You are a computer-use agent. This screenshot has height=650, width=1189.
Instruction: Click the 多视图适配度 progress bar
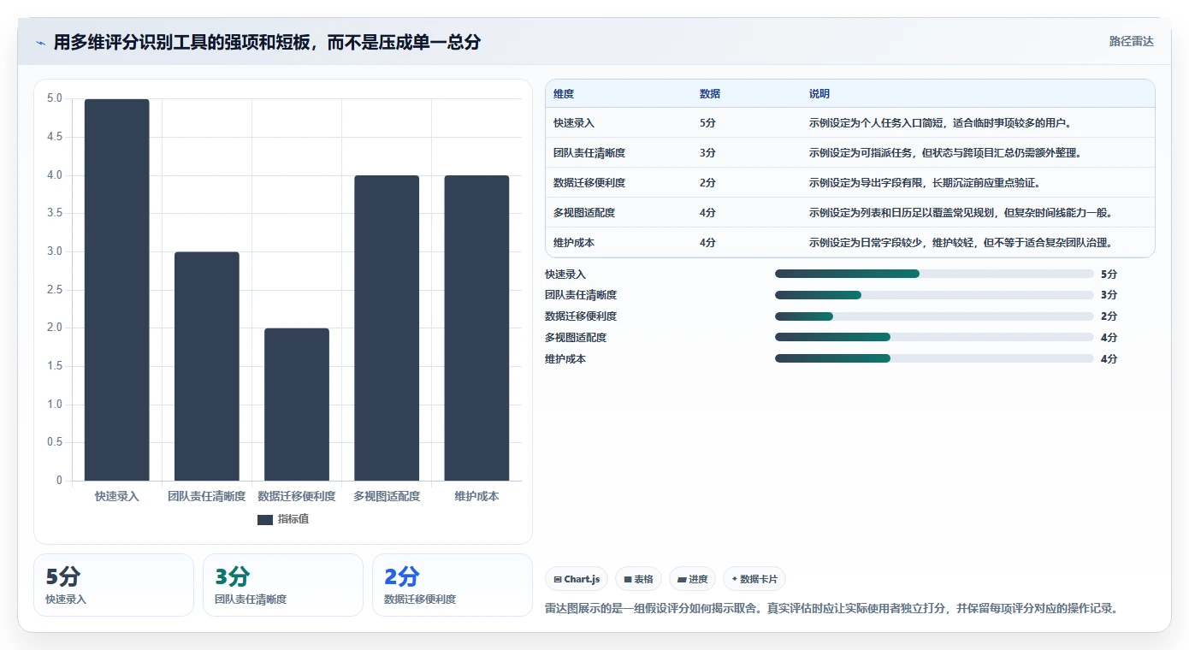pyautogui.click(x=934, y=337)
